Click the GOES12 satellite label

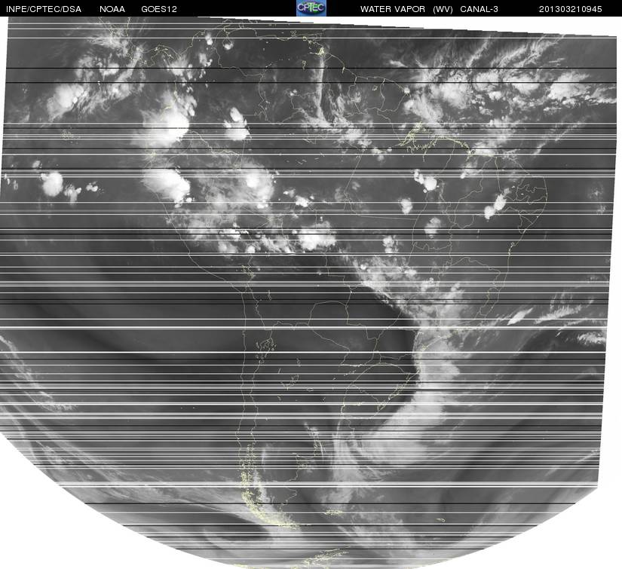point(159,9)
